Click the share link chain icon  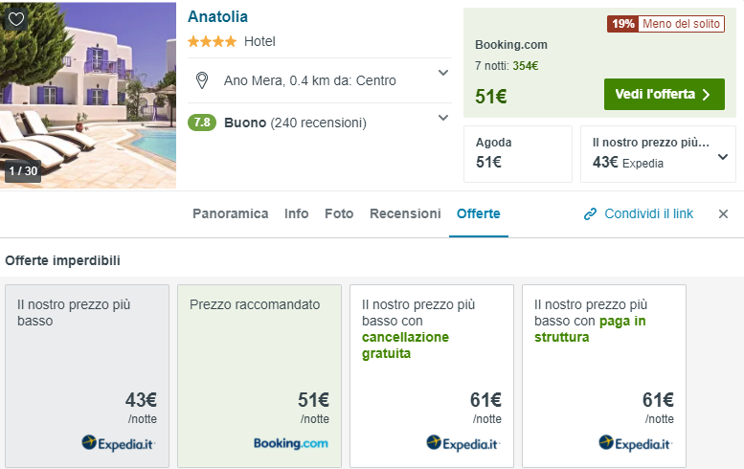pos(591,214)
